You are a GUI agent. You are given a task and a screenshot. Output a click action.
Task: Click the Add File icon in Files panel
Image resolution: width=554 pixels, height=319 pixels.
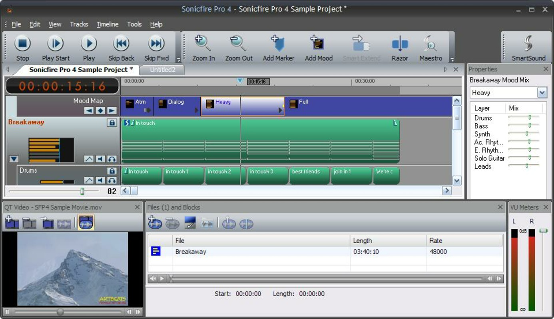pos(155,223)
